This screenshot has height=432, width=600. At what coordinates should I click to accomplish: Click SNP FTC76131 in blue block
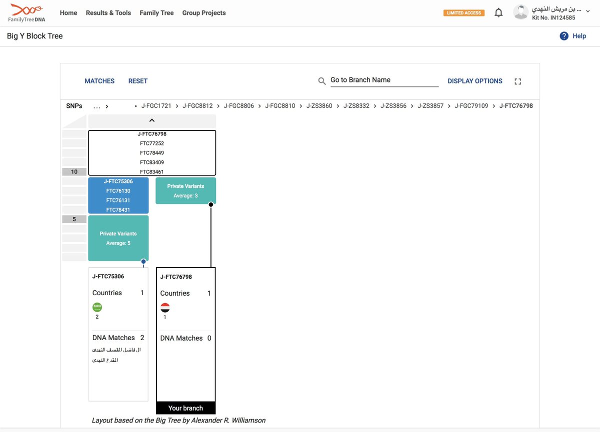pos(118,200)
